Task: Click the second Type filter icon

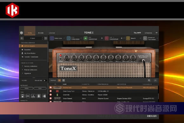Action: click(28, 96)
